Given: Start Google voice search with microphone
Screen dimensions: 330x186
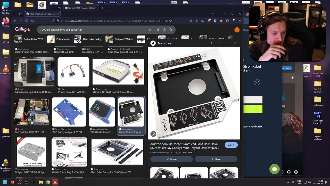Looking at the screenshot, I should click(158, 30).
